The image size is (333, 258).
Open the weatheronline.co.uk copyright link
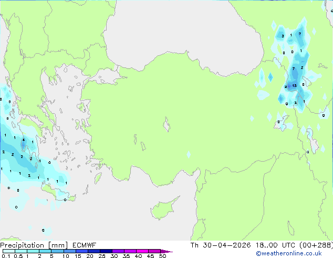[289, 253]
